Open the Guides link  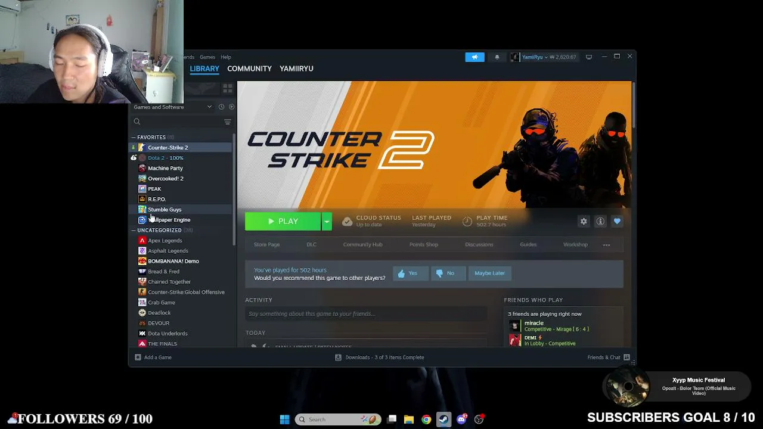click(528, 244)
